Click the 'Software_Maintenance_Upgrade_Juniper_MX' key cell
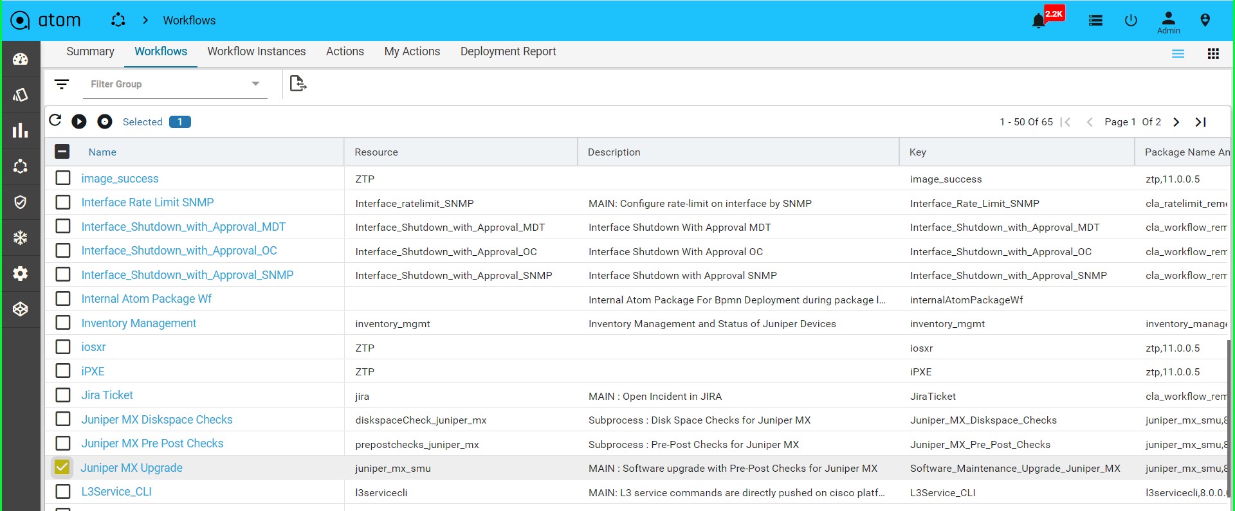 1015,469
